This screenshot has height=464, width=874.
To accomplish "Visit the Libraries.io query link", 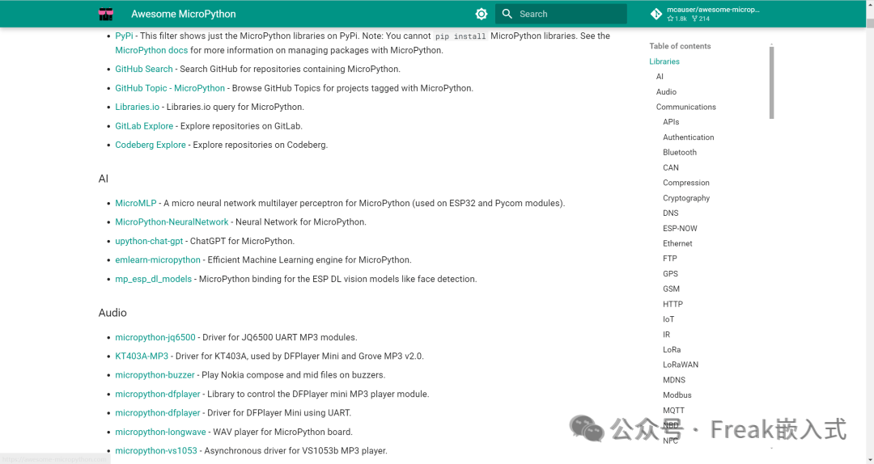I will click(x=138, y=107).
